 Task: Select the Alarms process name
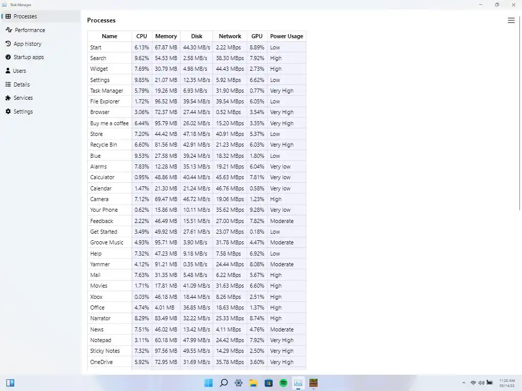click(x=98, y=166)
